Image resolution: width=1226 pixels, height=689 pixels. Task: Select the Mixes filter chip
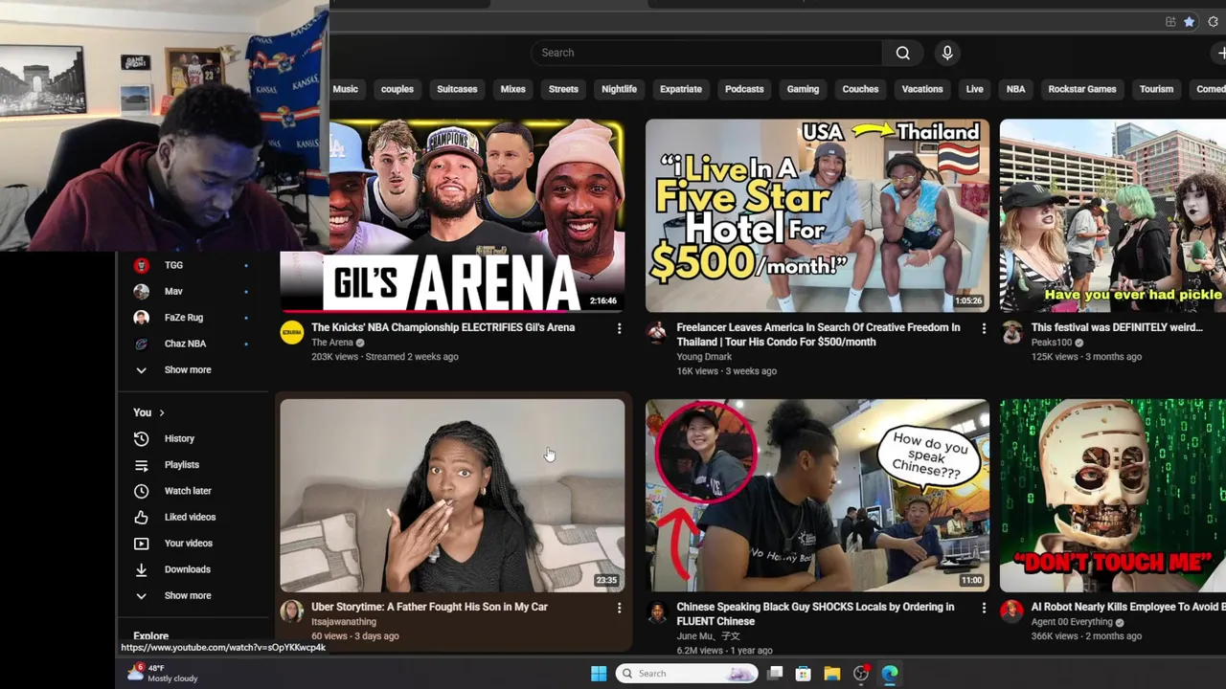coord(512,89)
